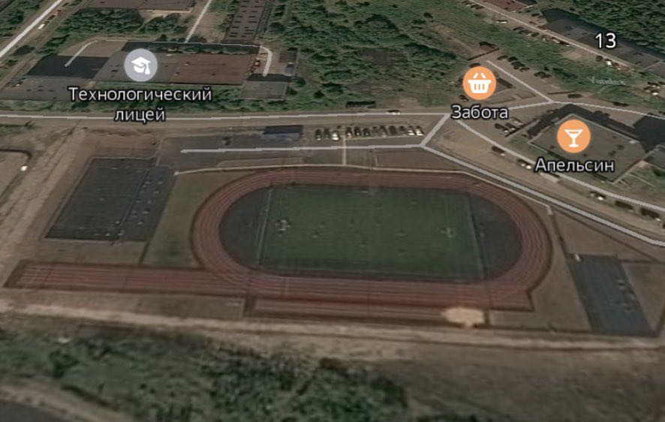Click the faint Yandex watermark
The image size is (665, 422).
click(x=600, y=80)
